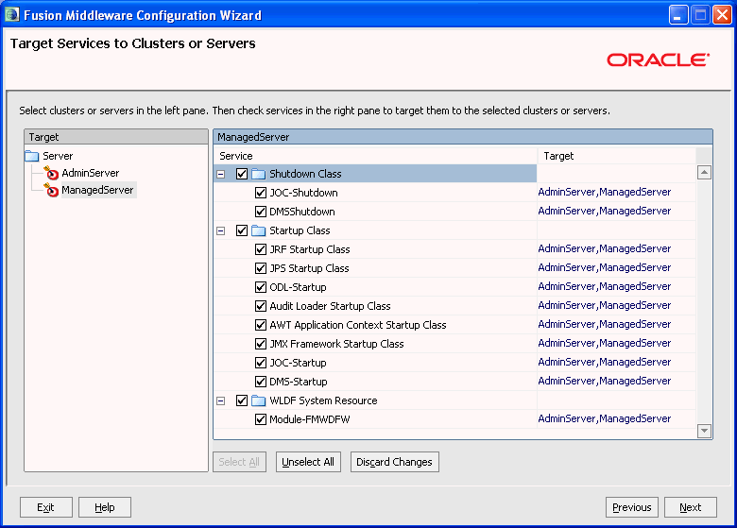The width and height of the screenshot is (737, 528).
Task: Click the WLDF System Resource folder icon
Action: click(259, 400)
